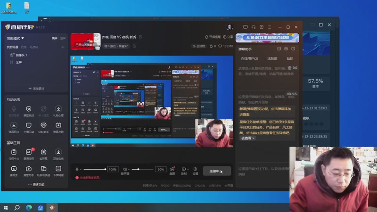The height and width of the screenshot is (212, 377).
Task: Expand 更多功能 more functions
Action: click(36, 184)
